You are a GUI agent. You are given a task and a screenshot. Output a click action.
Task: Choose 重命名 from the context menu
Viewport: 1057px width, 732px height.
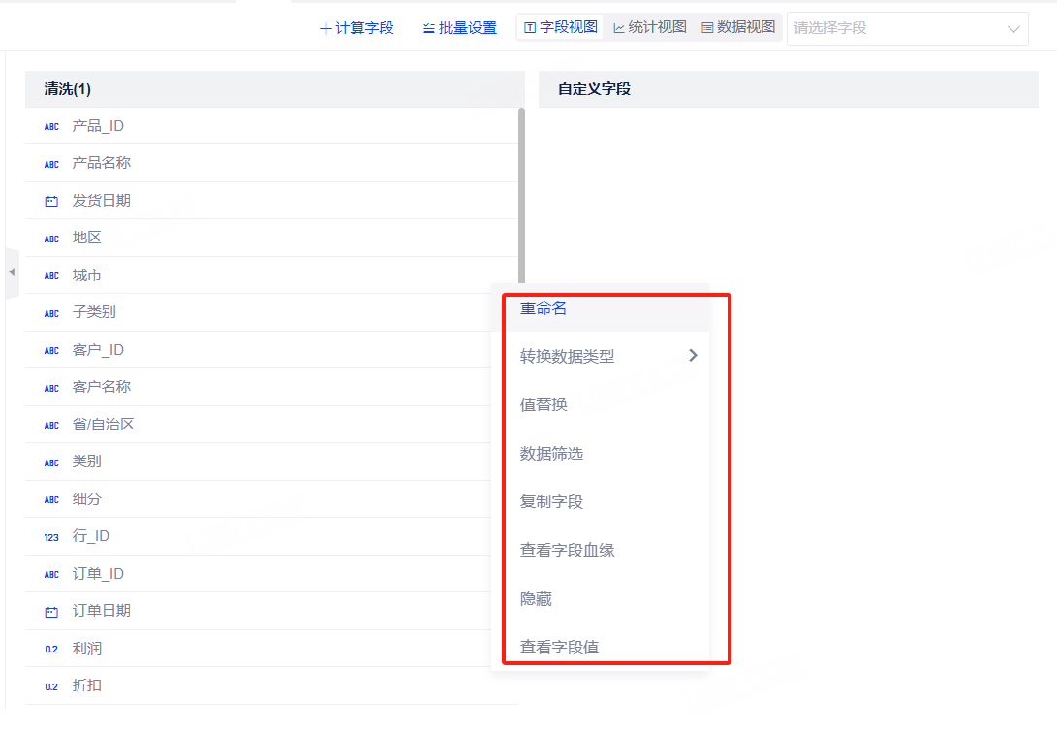click(x=544, y=308)
